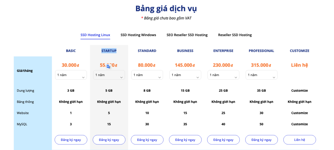
Task: Sign up for the BUSINESS plan
Action: coord(185,140)
